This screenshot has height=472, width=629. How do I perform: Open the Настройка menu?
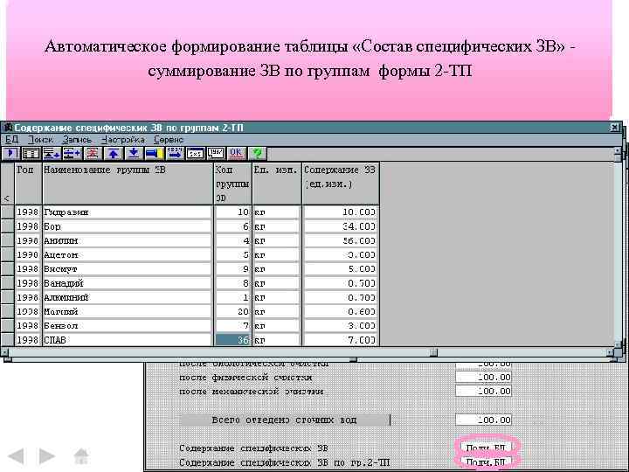point(123,140)
